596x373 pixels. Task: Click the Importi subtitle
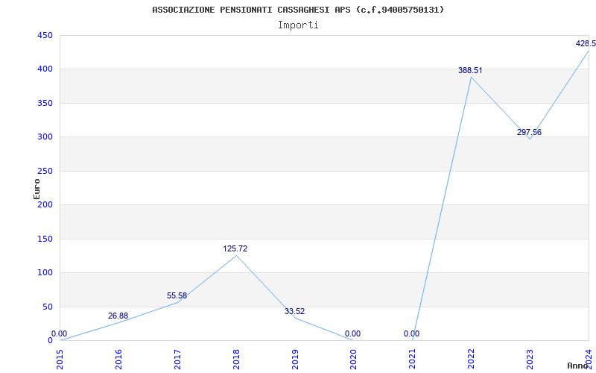[298, 25]
